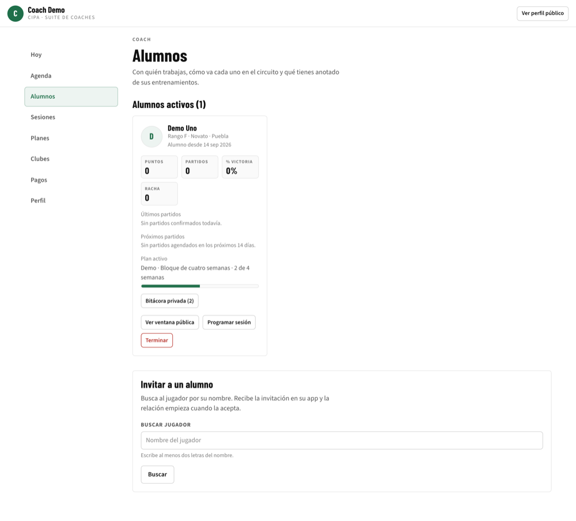Viewport: 576px width, 521px height.
Task: Click the 'Plan activo' label
Action: coord(154,259)
